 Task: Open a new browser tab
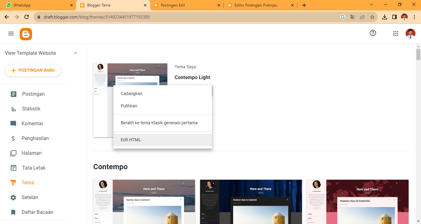coord(304,5)
